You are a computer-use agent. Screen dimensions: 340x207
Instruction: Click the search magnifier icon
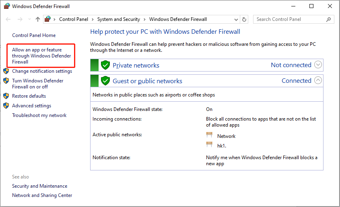click(x=329, y=19)
